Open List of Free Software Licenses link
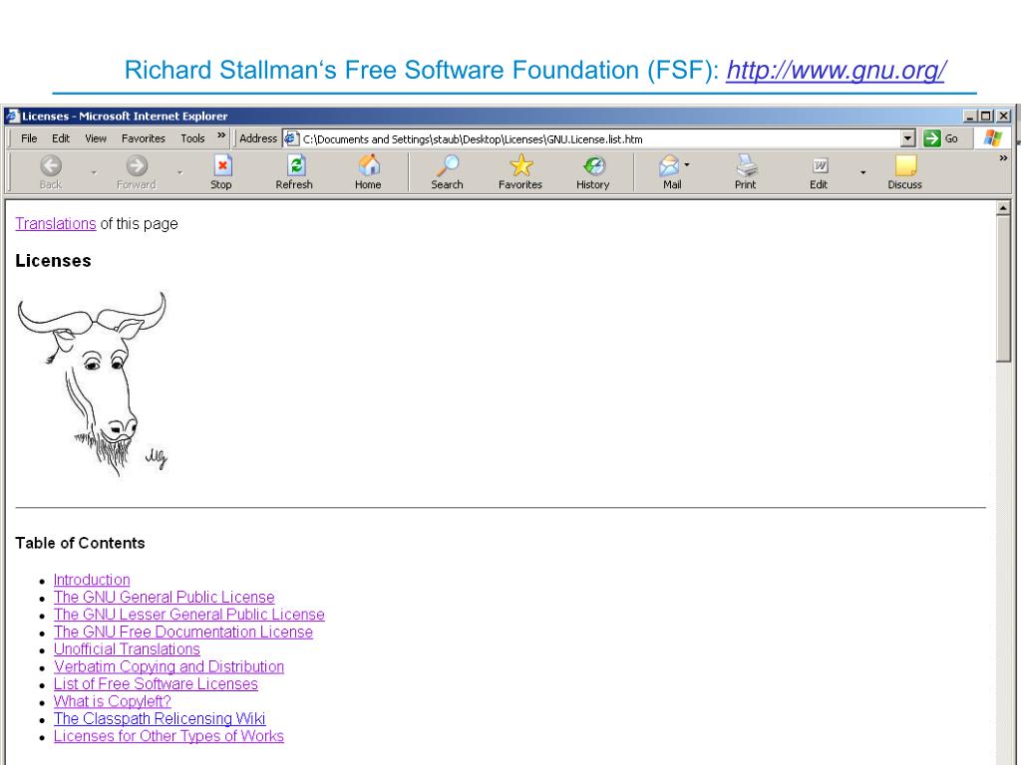This screenshot has height=765, width=1021. [x=156, y=683]
